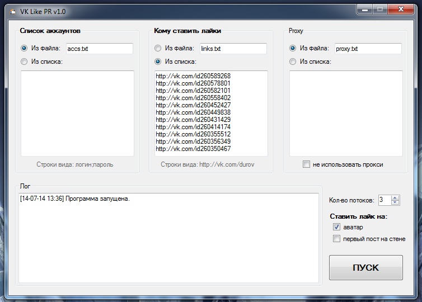Click link http://vk.com/id260414174 in list
The width and height of the screenshot is (422, 302).
[x=193, y=127]
